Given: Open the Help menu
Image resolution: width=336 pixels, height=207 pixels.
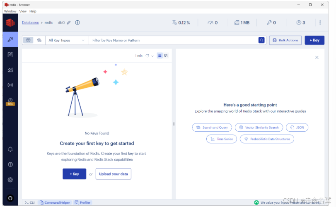Looking at the screenshot, I should (x=33, y=11).
